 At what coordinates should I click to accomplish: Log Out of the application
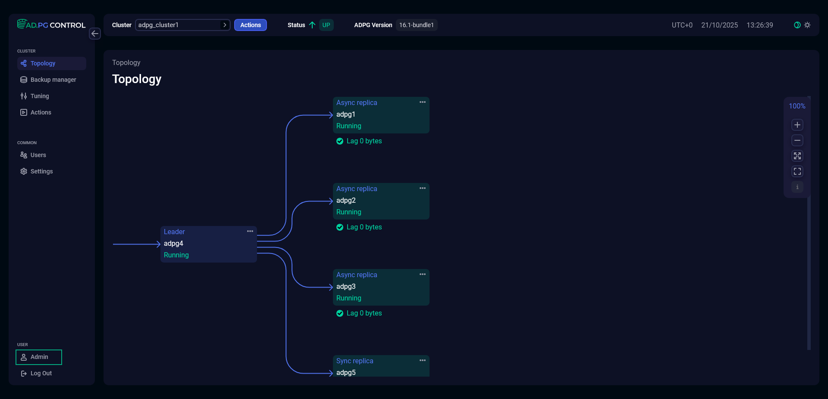tap(41, 373)
